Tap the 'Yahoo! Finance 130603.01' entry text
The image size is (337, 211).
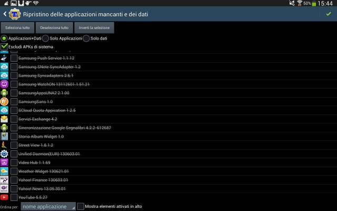point(43,180)
